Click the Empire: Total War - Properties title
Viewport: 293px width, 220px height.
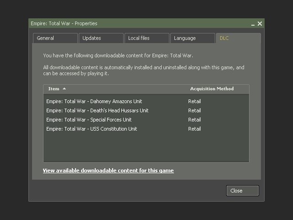tap(64, 23)
